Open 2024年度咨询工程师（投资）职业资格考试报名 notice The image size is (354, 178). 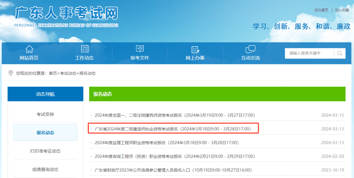pos(175,157)
